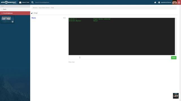The width and height of the screenshot is (181, 101).
Task: Go to the home house icon
Action: pyautogui.click(x=155, y=3)
